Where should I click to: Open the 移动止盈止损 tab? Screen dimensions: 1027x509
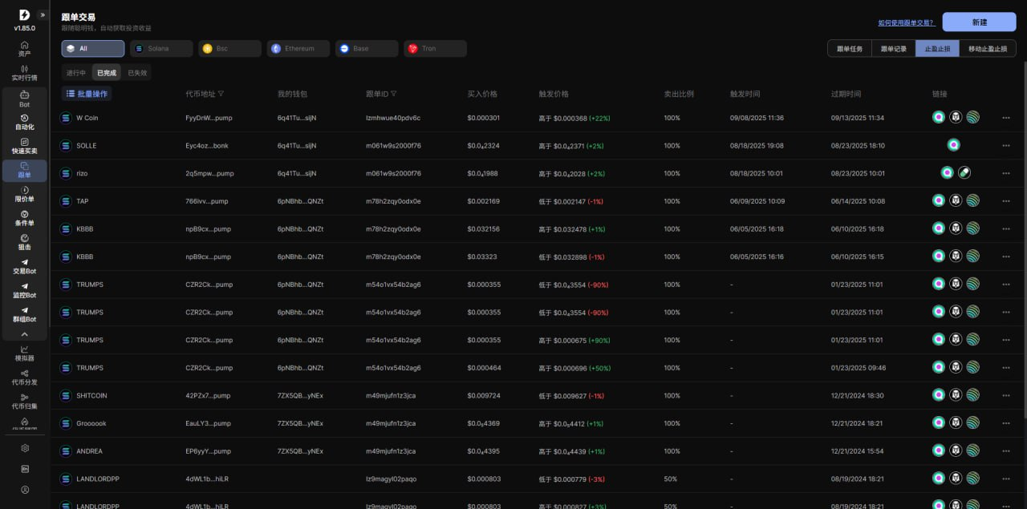pos(988,49)
